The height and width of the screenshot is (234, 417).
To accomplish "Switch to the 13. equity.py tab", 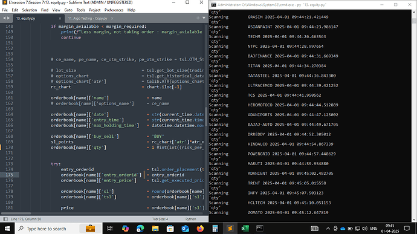I will click(25, 18).
